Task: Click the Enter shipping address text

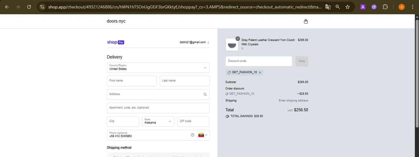Action: pyautogui.click(x=293, y=101)
